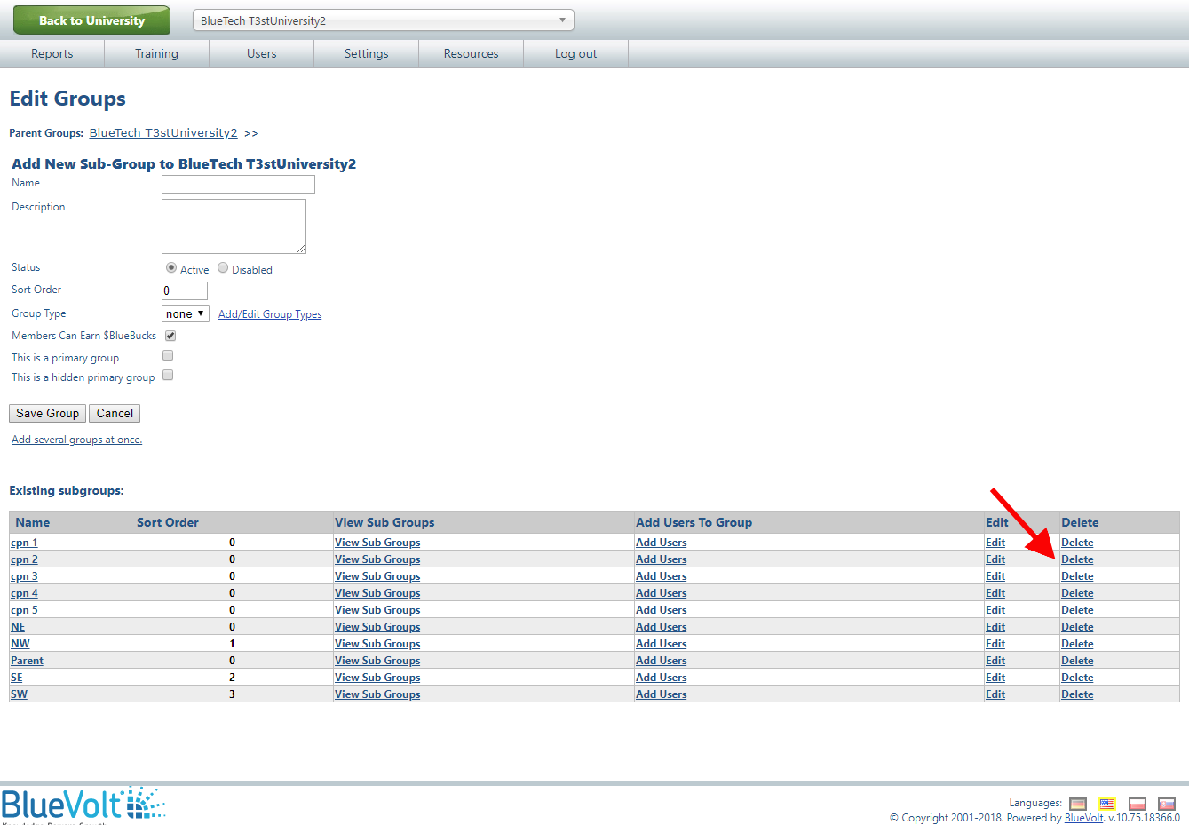Add Users to NW group
Viewport: 1189px width, 825px height.
(662, 644)
